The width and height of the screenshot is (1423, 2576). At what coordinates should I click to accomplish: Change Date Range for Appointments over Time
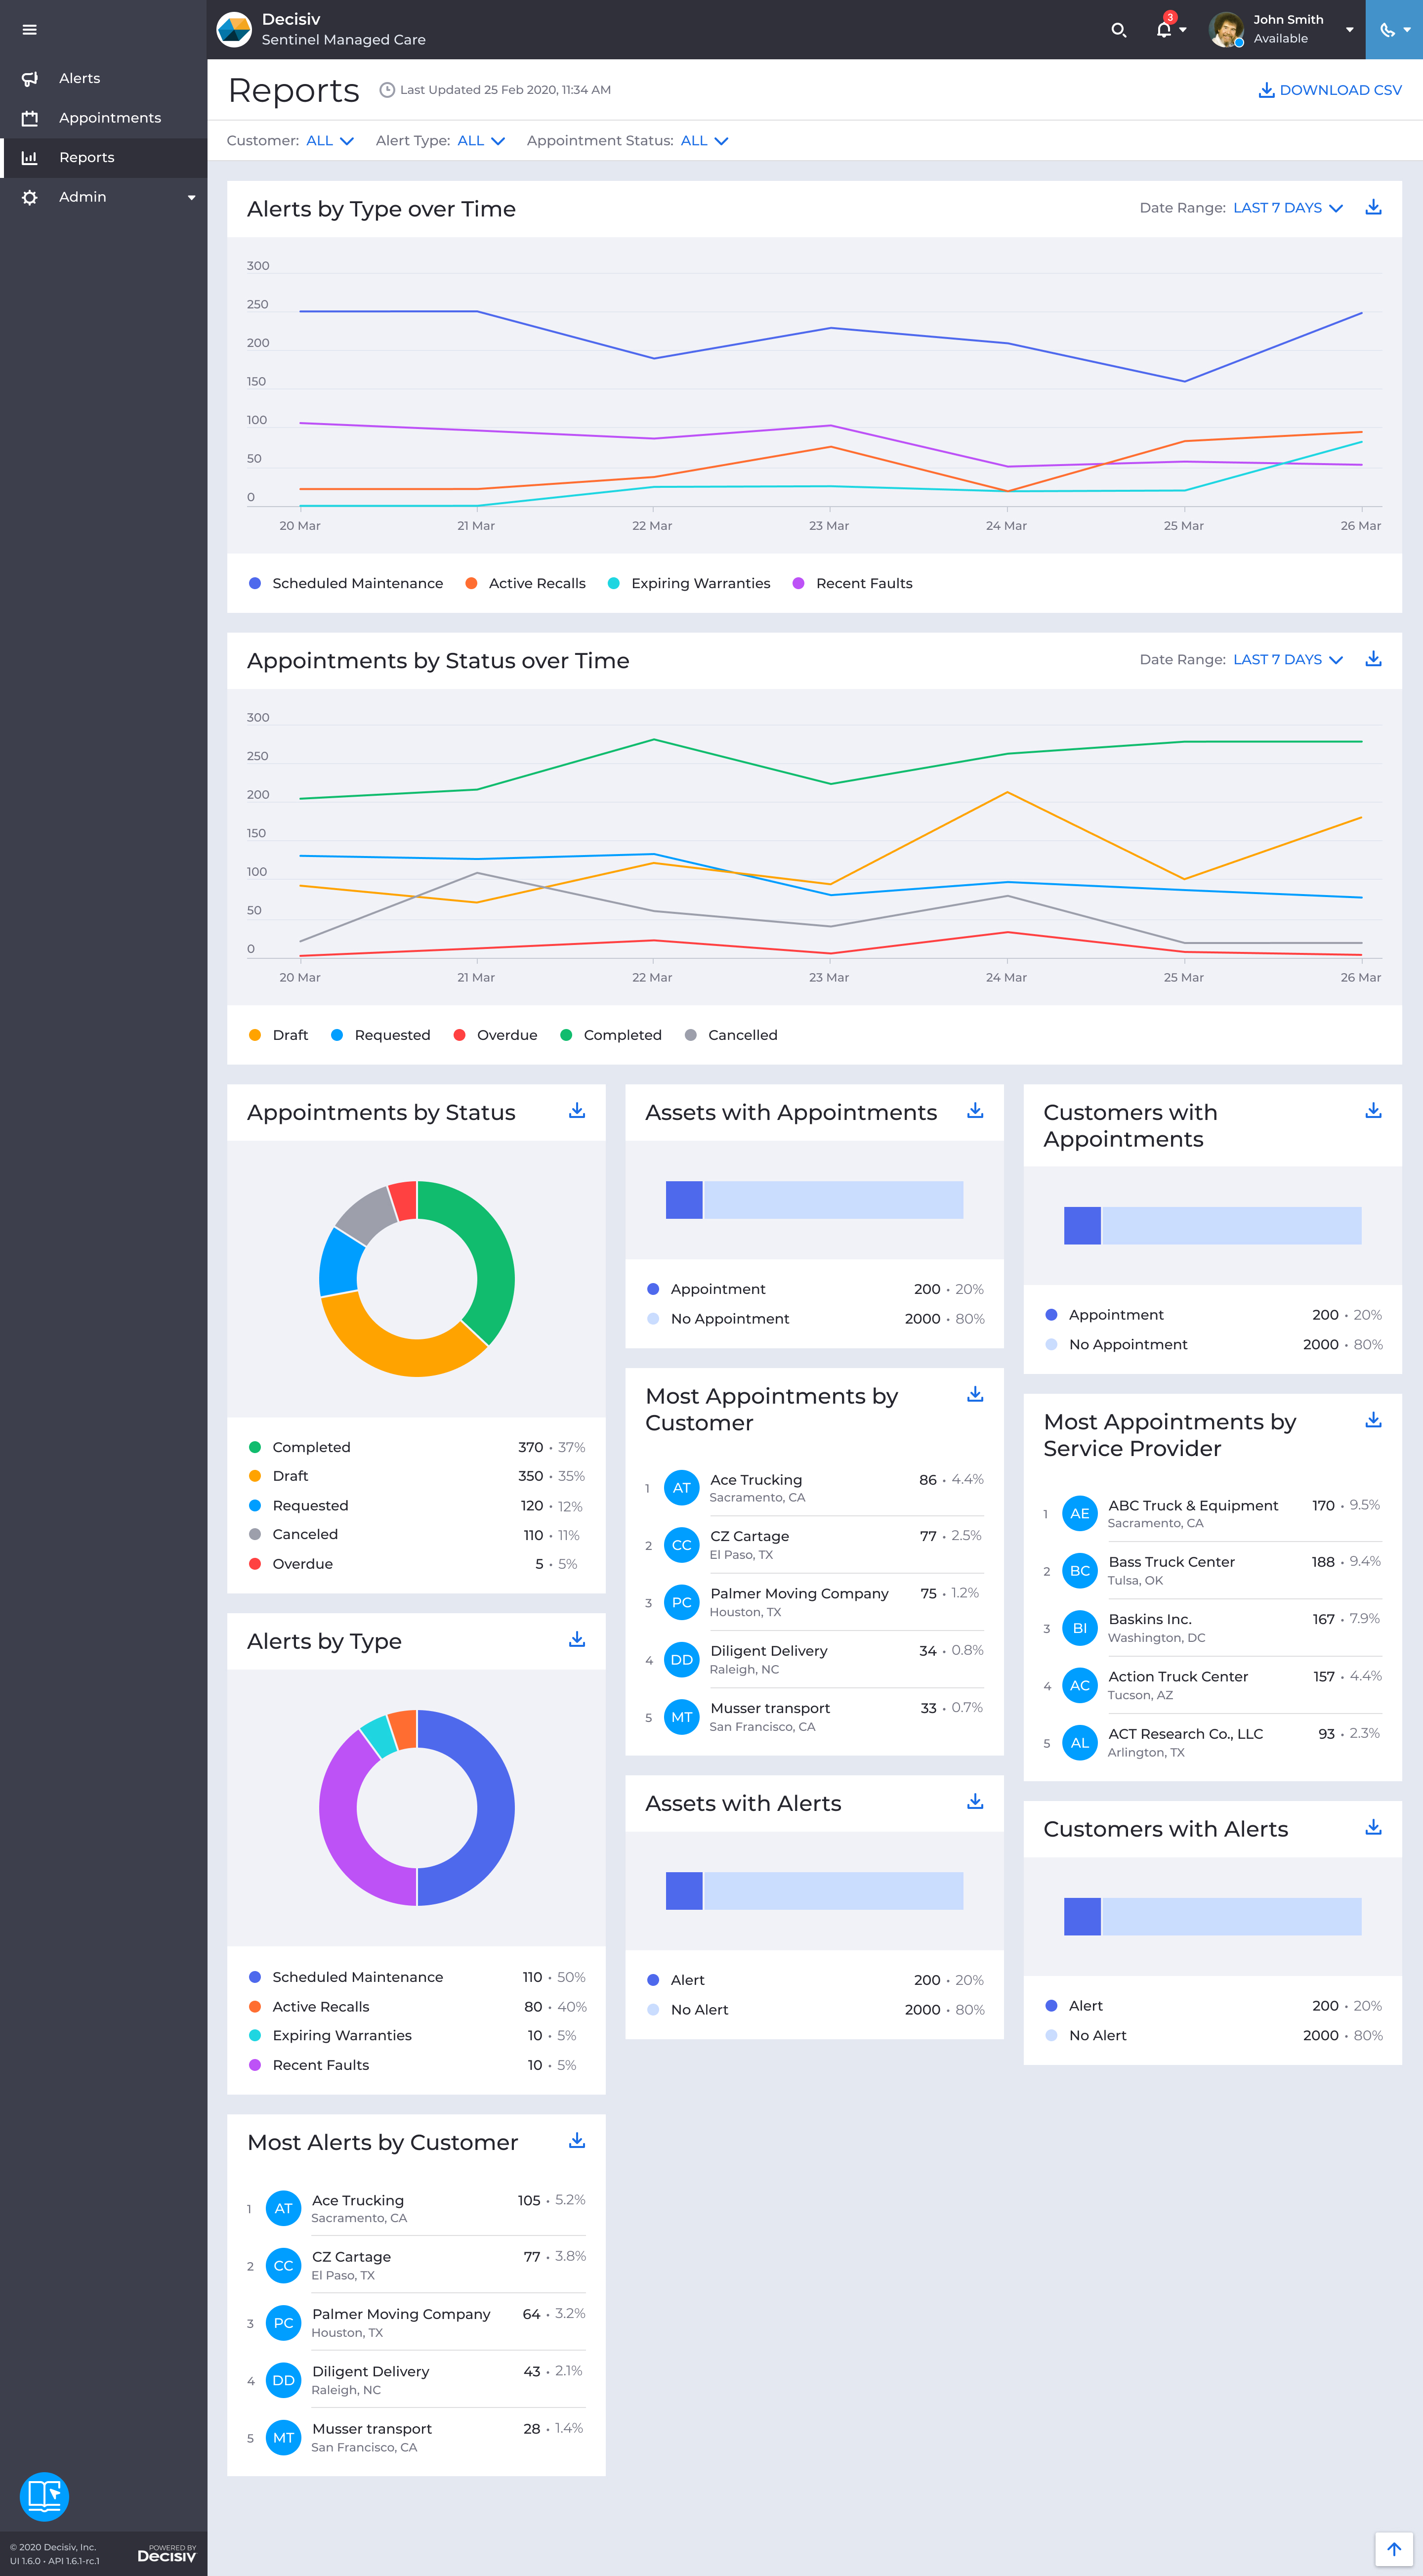point(1287,660)
